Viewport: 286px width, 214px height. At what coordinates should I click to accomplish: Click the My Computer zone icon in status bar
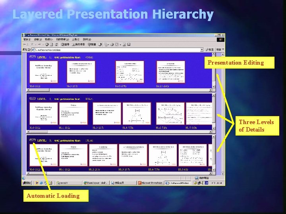(x=197, y=178)
